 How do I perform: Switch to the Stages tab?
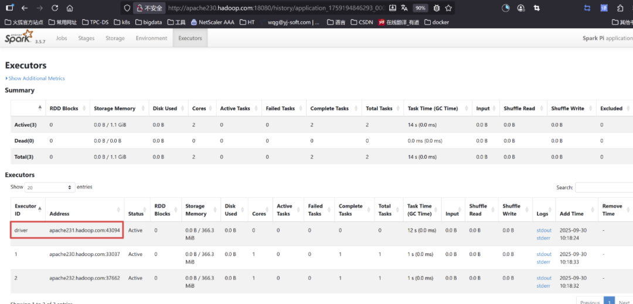point(86,38)
